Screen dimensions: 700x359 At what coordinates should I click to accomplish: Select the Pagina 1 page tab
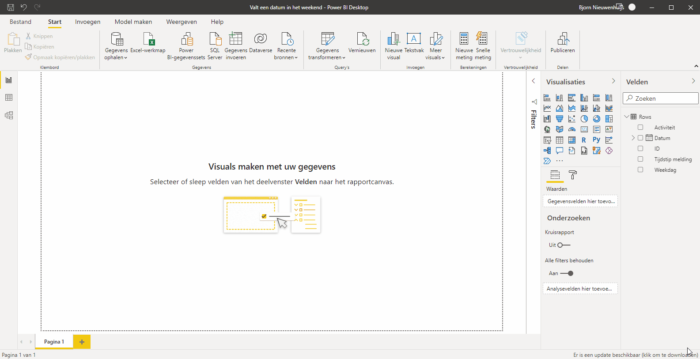(54, 342)
